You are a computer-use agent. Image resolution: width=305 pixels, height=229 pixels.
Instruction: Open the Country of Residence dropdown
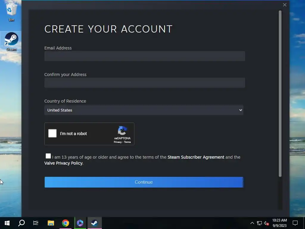point(144,110)
